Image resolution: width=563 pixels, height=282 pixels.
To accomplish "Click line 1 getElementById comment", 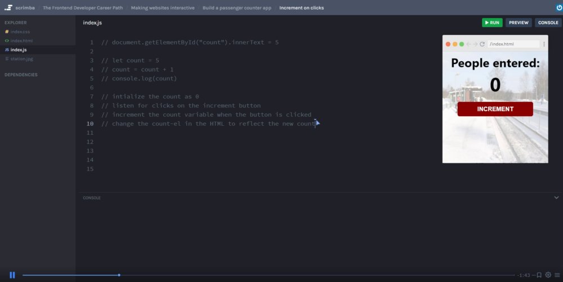I will point(190,42).
